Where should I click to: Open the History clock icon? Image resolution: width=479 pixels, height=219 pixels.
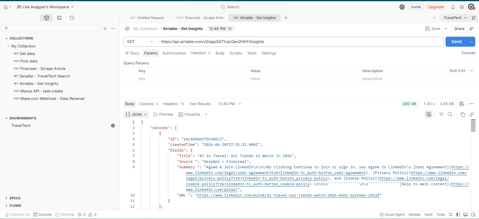click(72, 18)
